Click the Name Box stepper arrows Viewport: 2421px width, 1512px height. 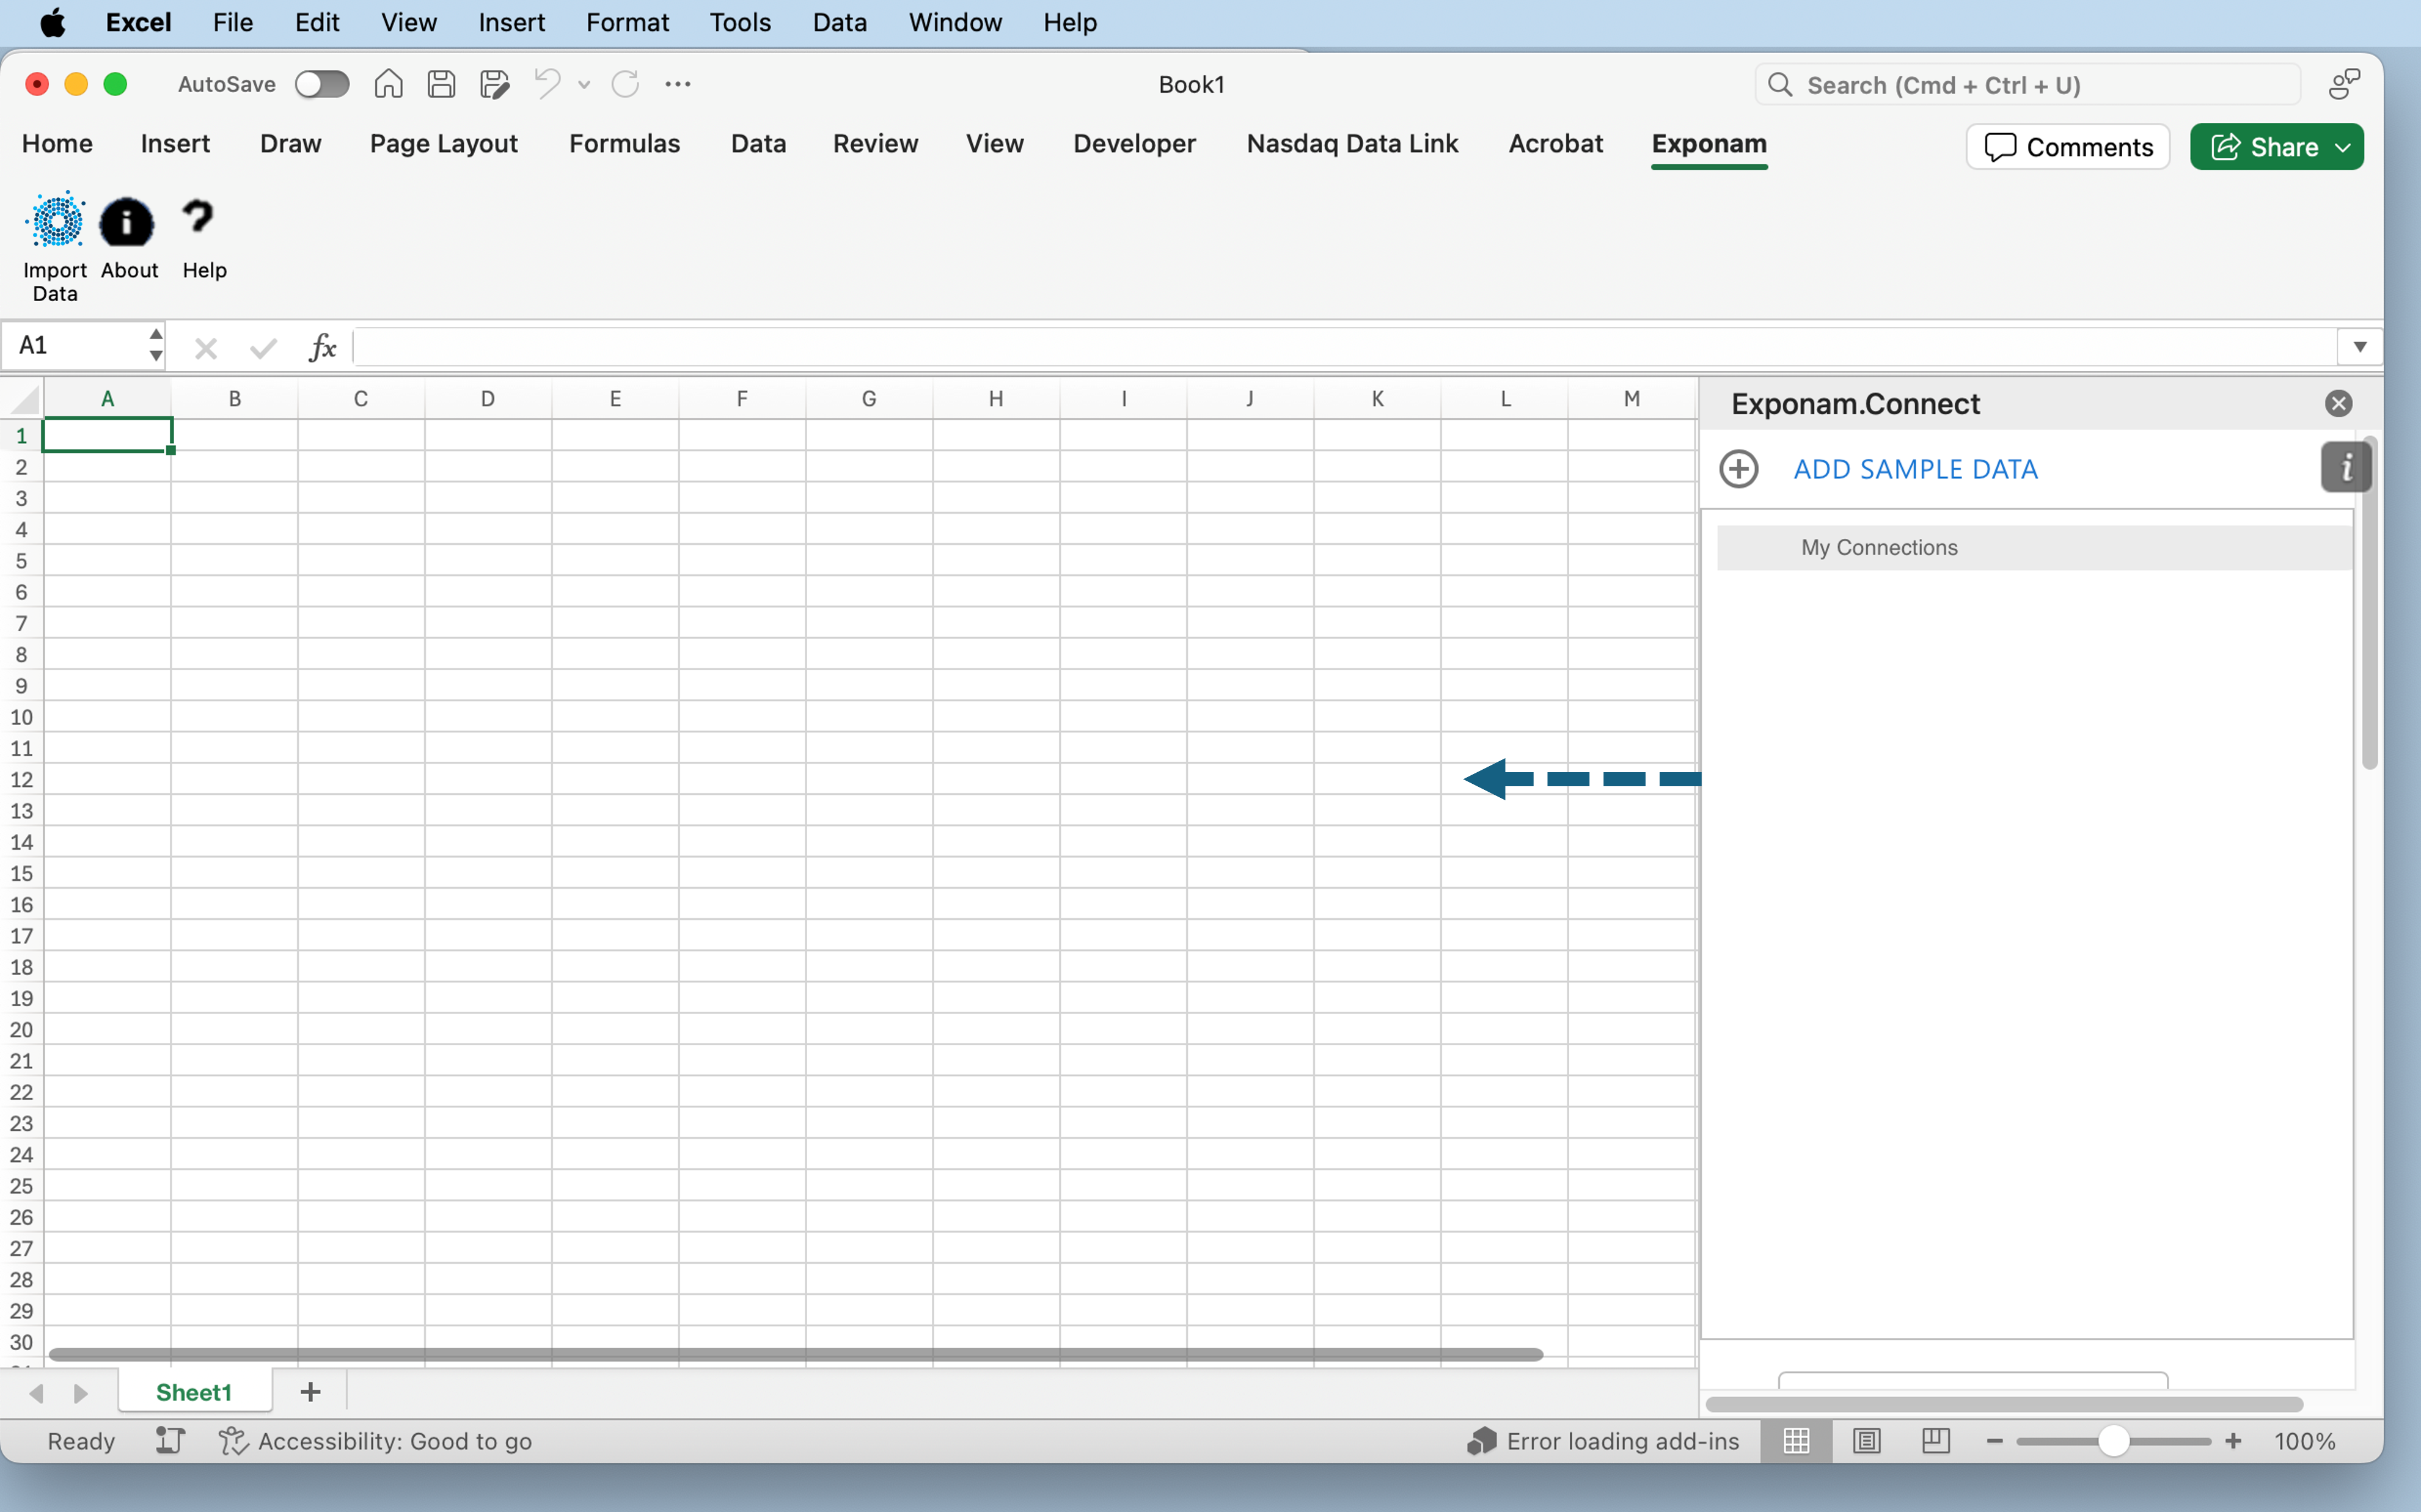coord(155,345)
